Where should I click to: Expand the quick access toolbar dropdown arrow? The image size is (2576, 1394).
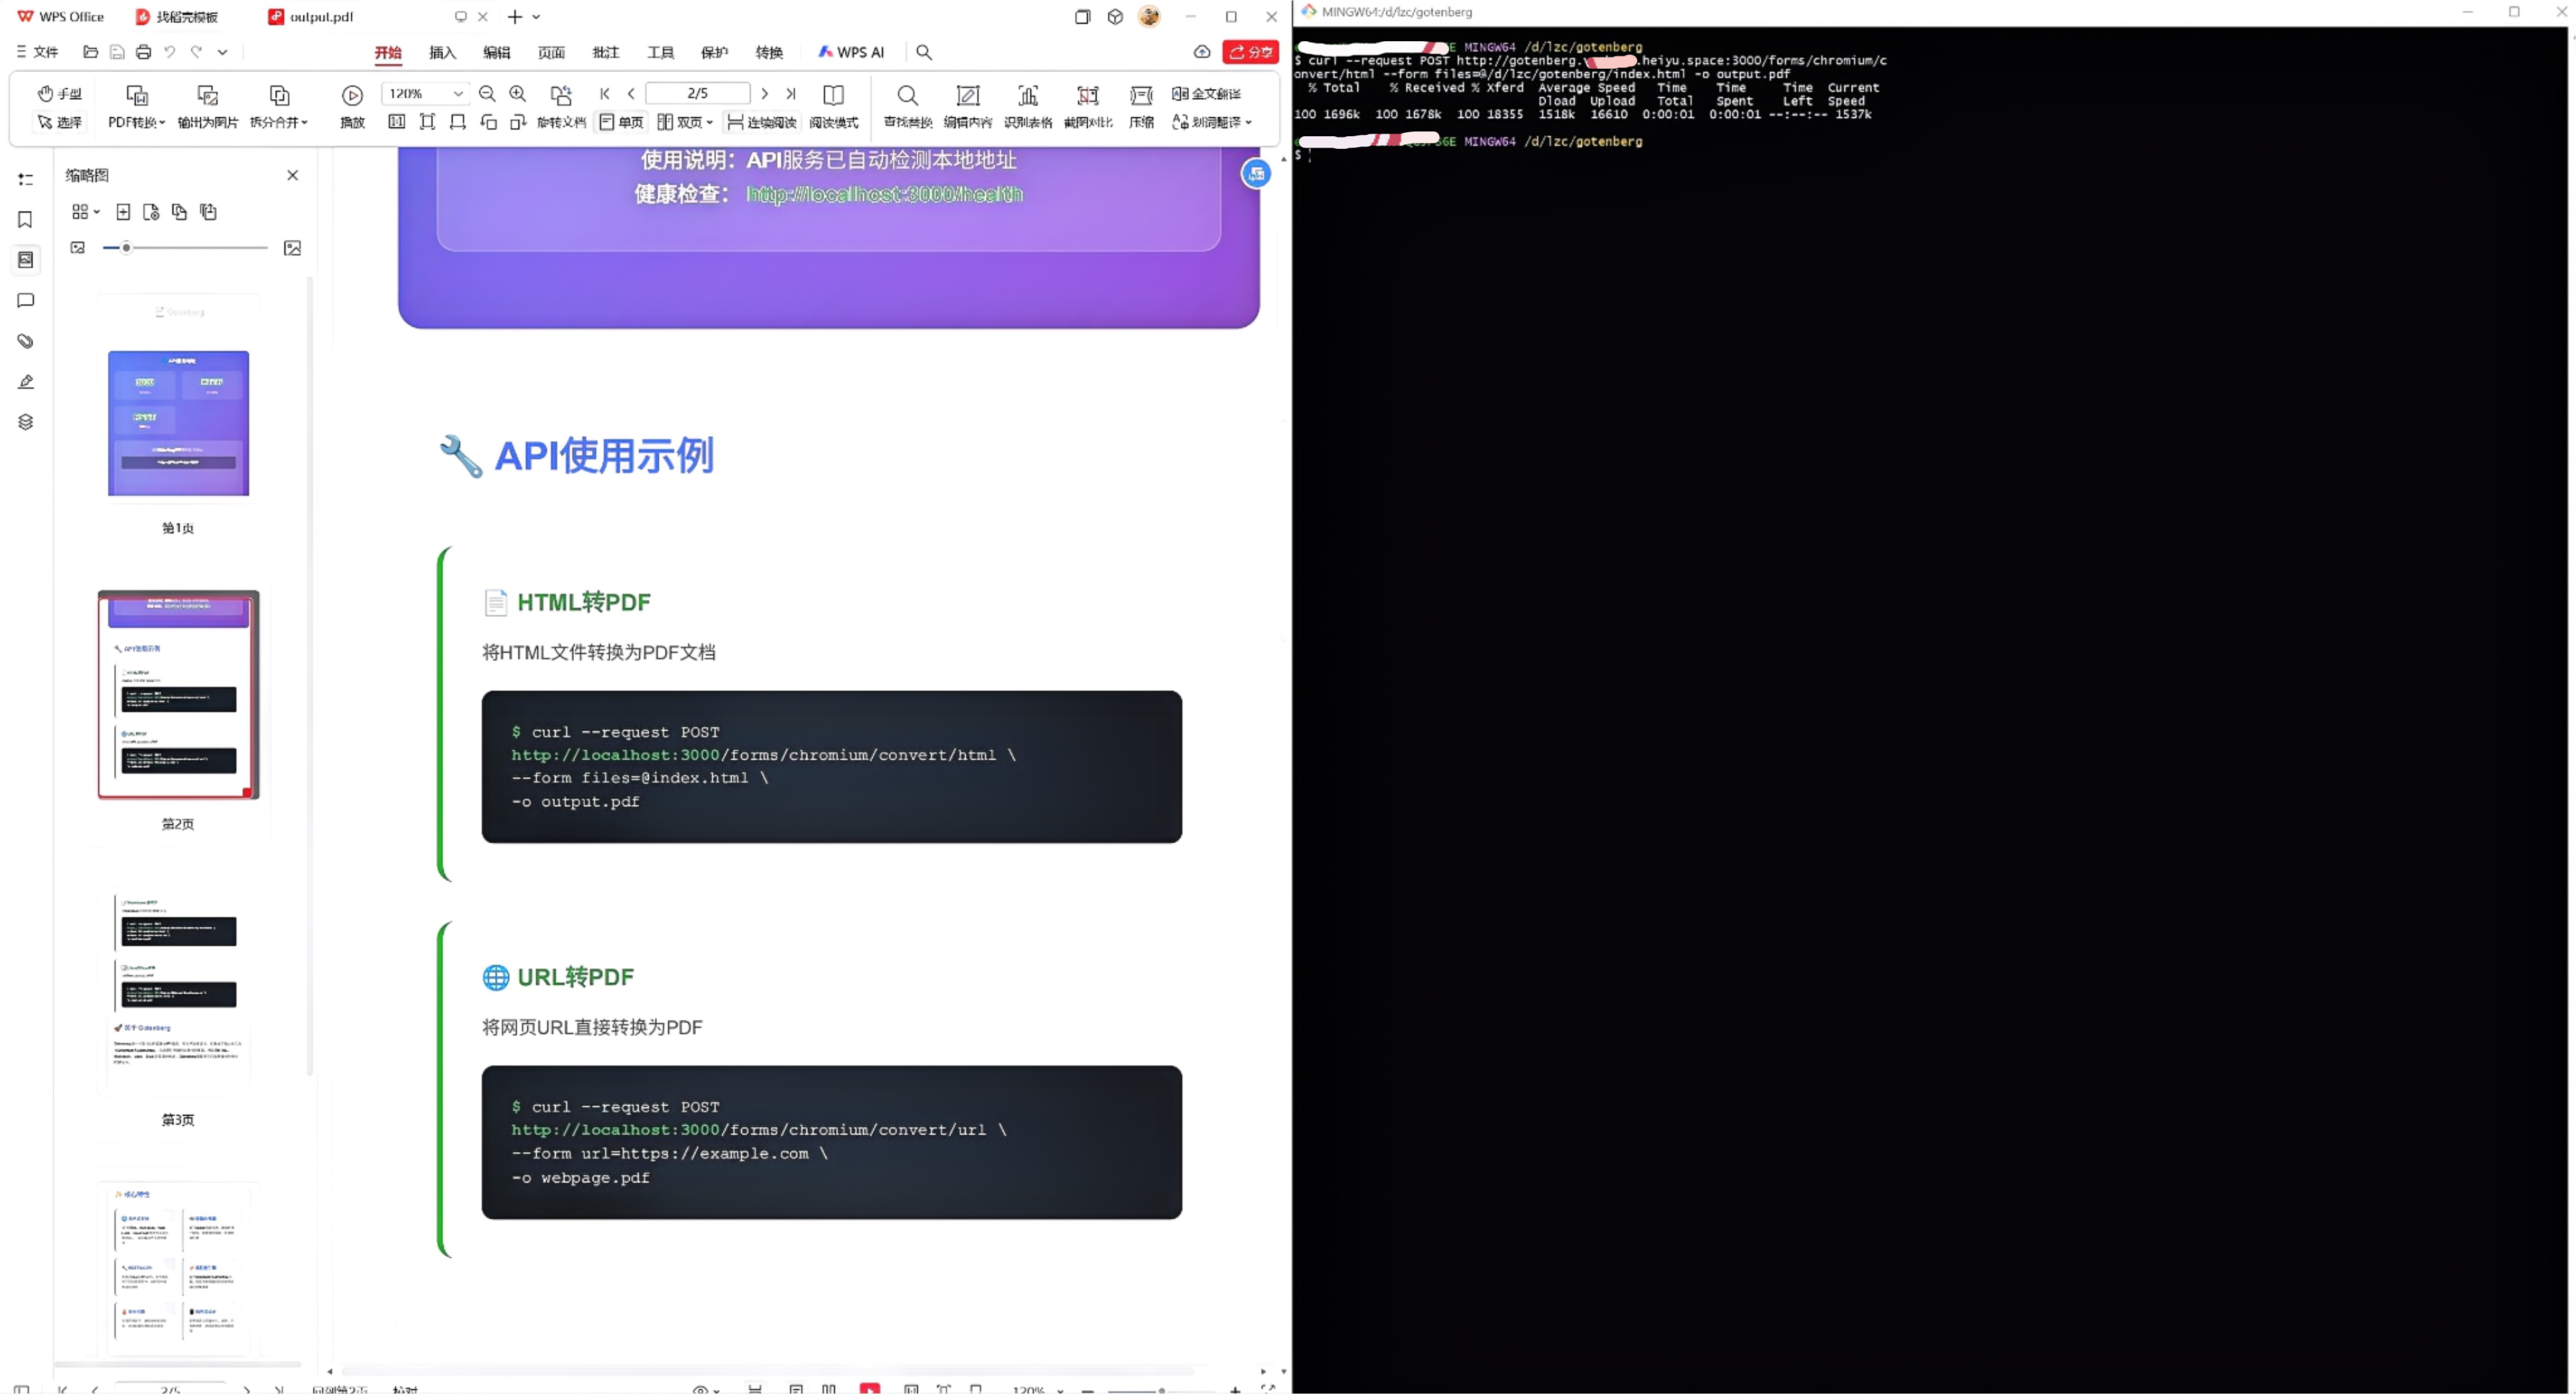click(x=223, y=52)
